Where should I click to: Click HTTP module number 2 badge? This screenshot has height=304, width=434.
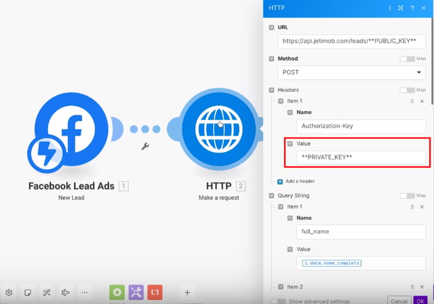point(241,186)
